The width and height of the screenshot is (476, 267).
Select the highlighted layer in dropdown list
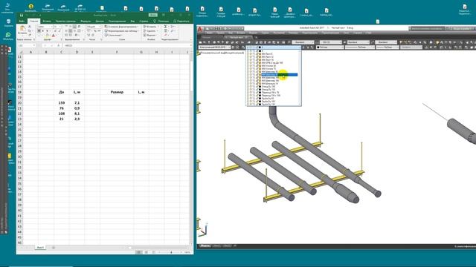[x=280, y=75]
